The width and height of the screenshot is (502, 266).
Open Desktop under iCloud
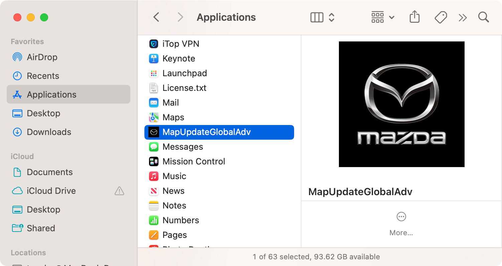tap(69, 210)
